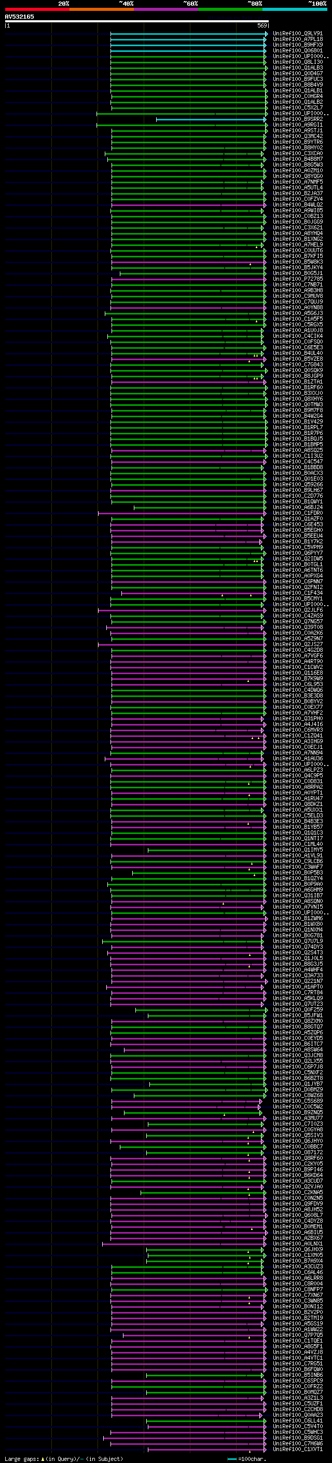Click hit label UniRef100_Q3MC42
This screenshot has width=332, height=1463.
click(x=297, y=136)
